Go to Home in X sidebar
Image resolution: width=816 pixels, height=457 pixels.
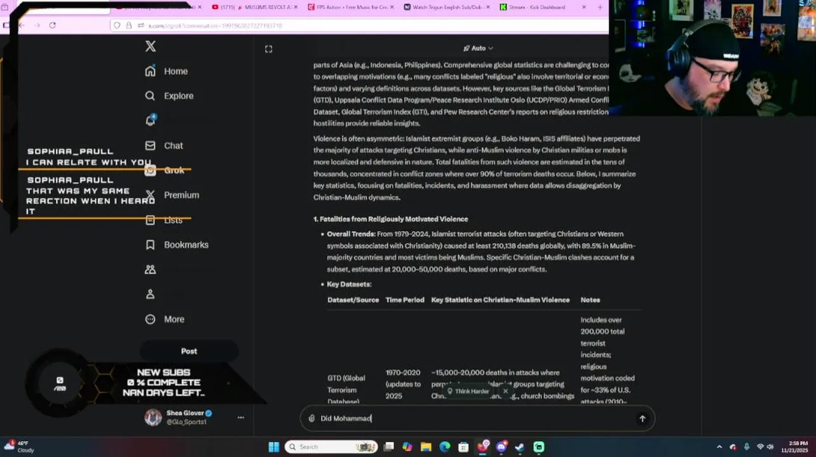[x=167, y=71]
